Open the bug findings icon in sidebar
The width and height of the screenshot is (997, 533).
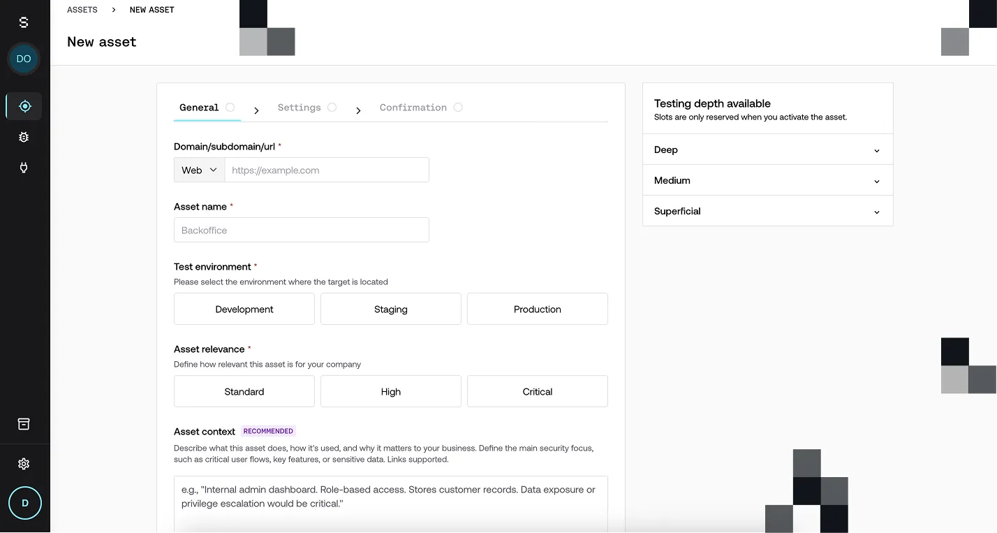pos(24,137)
